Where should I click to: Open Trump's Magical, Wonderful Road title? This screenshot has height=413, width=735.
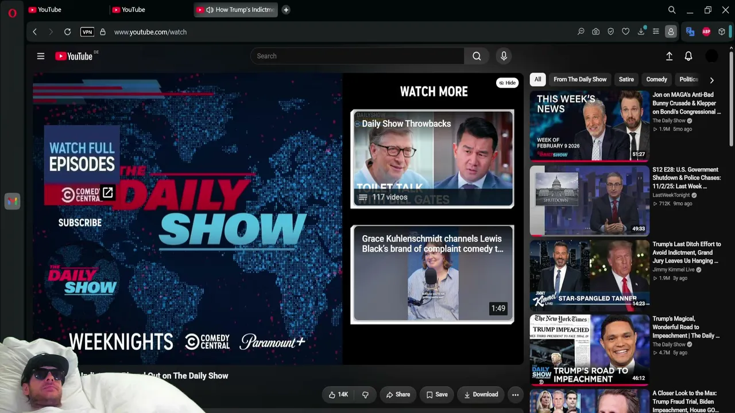686,327
